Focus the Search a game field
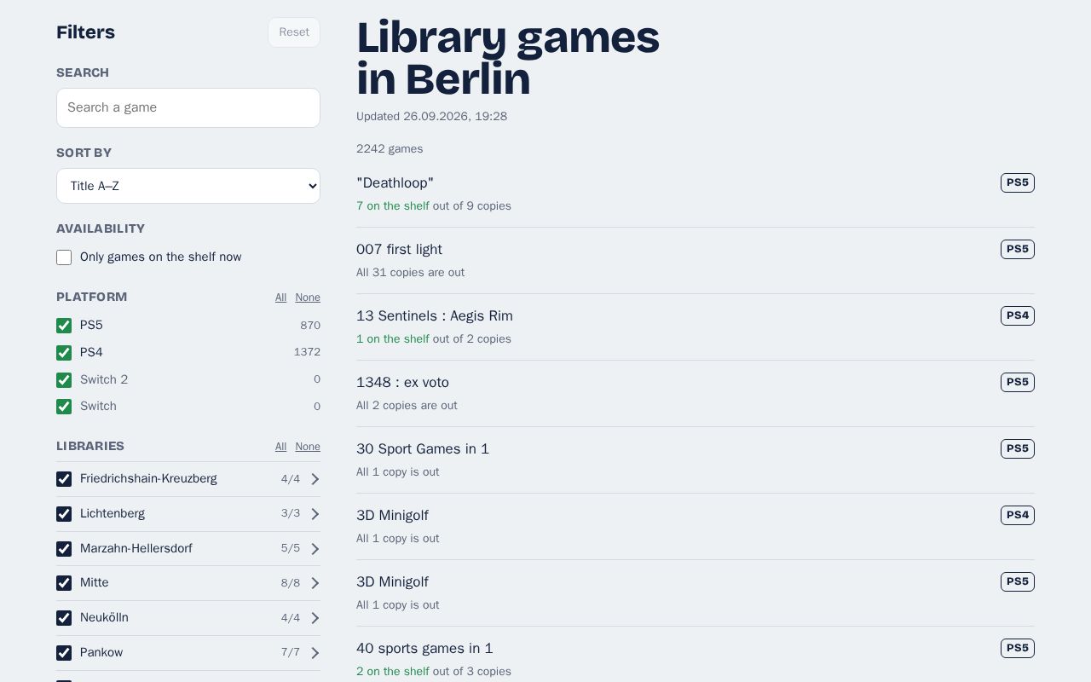 (188, 107)
